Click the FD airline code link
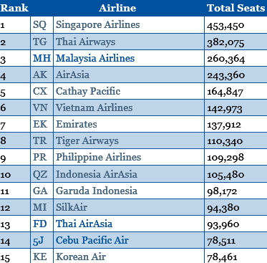This screenshot has width=267, height=263. (x=40, y=224)
